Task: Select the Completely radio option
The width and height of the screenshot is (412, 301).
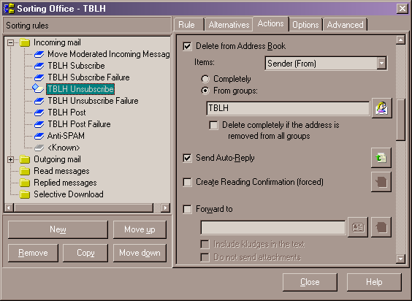Action: tap(205, 79)
